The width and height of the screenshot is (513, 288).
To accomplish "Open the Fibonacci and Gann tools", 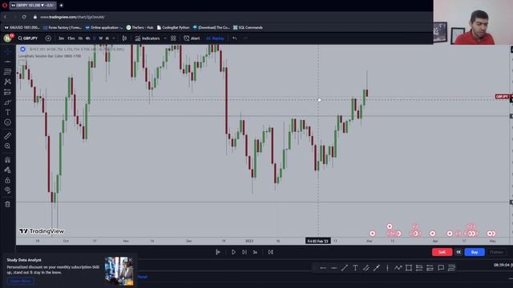I will click(x=7, y=71).
